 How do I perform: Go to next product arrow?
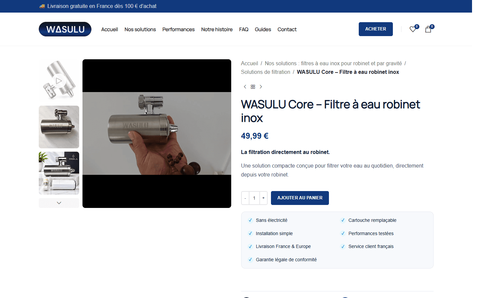pos(261,87)
